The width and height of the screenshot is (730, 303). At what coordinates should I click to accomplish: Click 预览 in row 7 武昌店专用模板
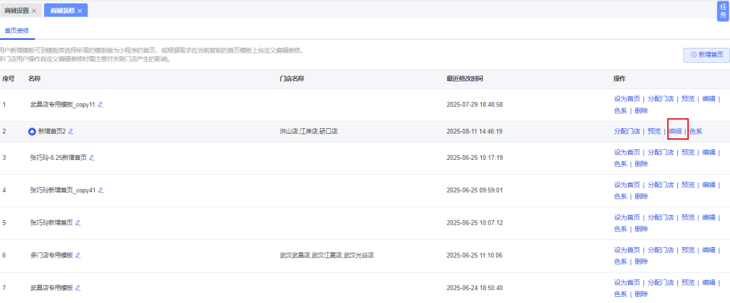pyautogui.click(x=688, y=282)
